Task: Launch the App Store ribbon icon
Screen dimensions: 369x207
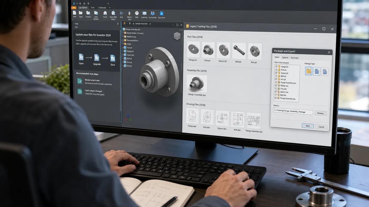Action: click(162, 13)
